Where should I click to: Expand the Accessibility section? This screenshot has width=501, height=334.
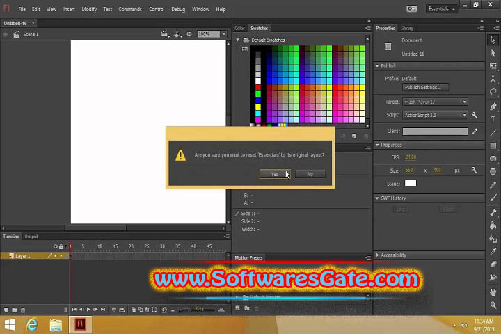pos(377,255)
